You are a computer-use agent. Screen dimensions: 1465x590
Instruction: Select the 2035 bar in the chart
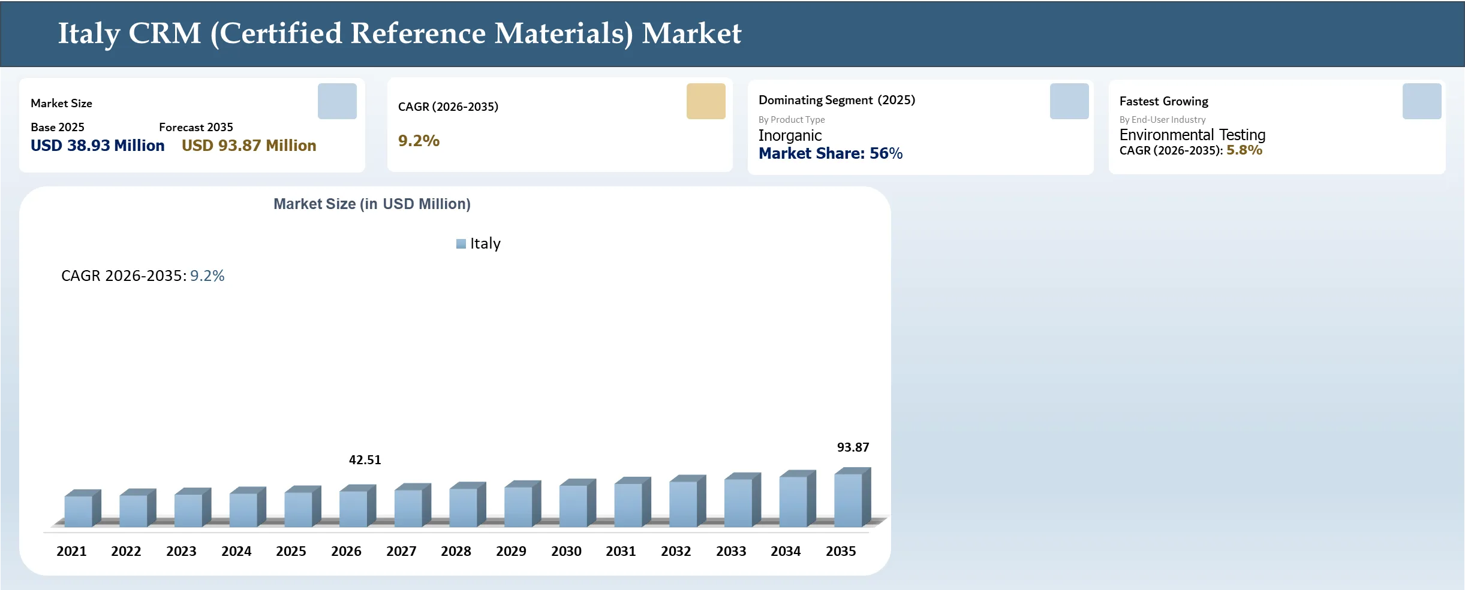852,497
